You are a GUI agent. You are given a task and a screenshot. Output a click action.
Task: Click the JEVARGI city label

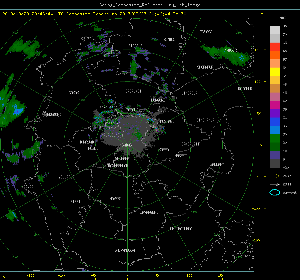click(206, 32)
